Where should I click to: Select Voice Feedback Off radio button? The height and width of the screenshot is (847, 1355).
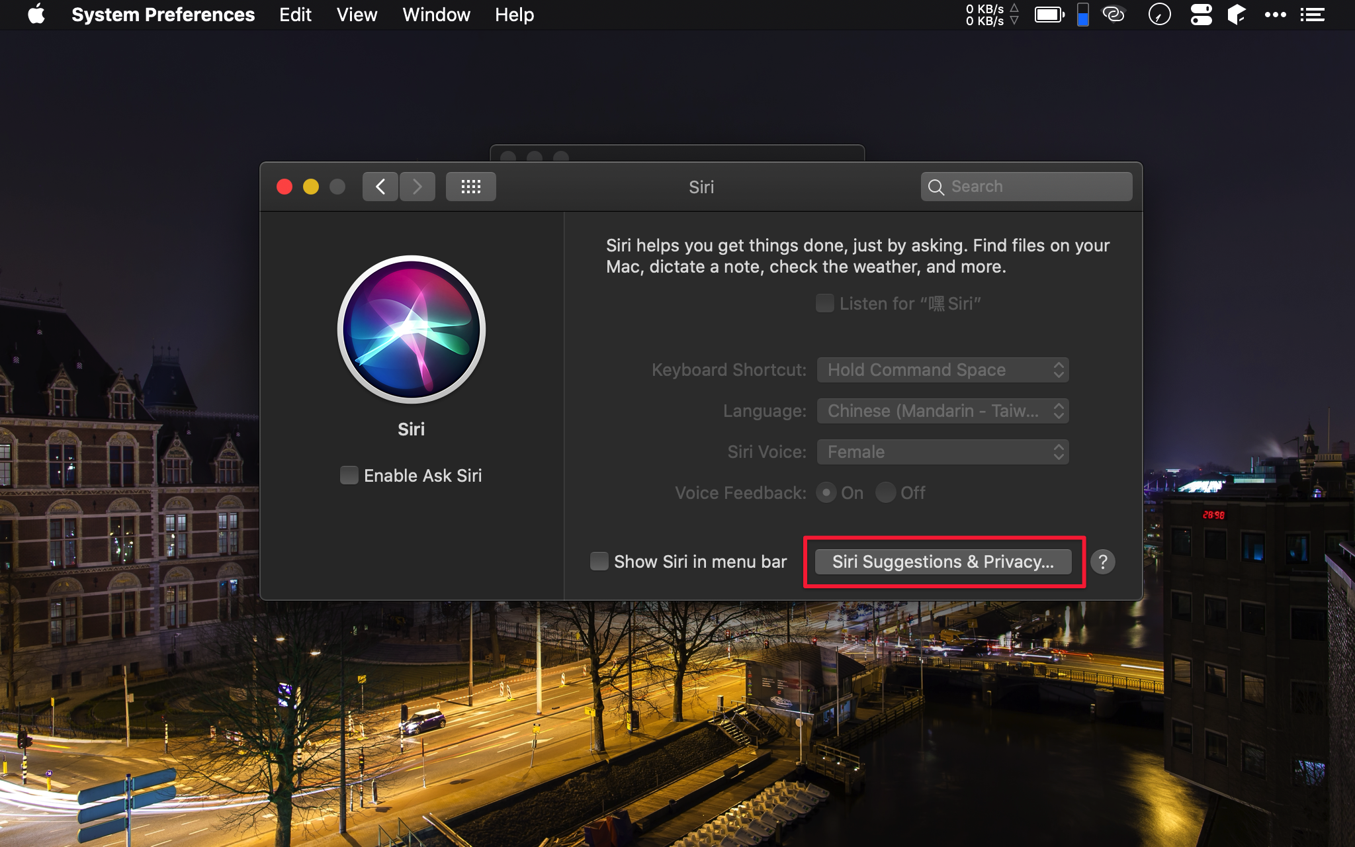click(886, 492)
